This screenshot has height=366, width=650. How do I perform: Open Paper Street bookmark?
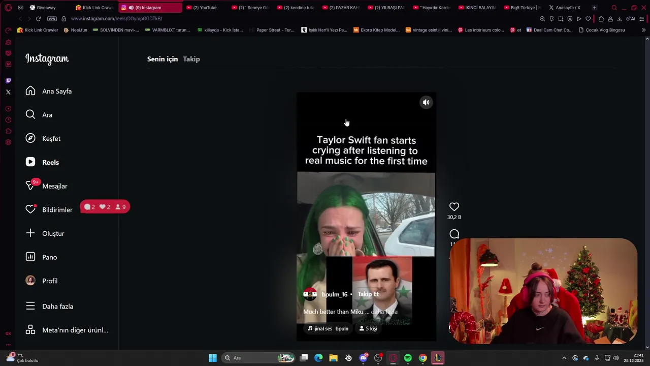tap(272, 30)
